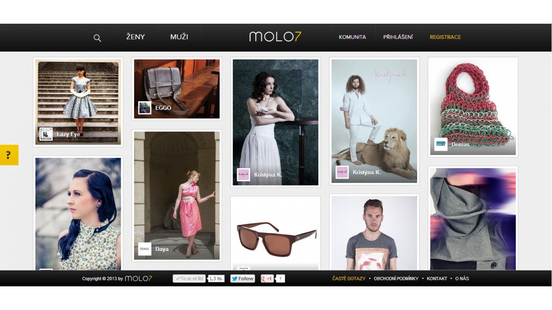
Task: Open the MUŽI menu
Action: [x=179, y=37]
